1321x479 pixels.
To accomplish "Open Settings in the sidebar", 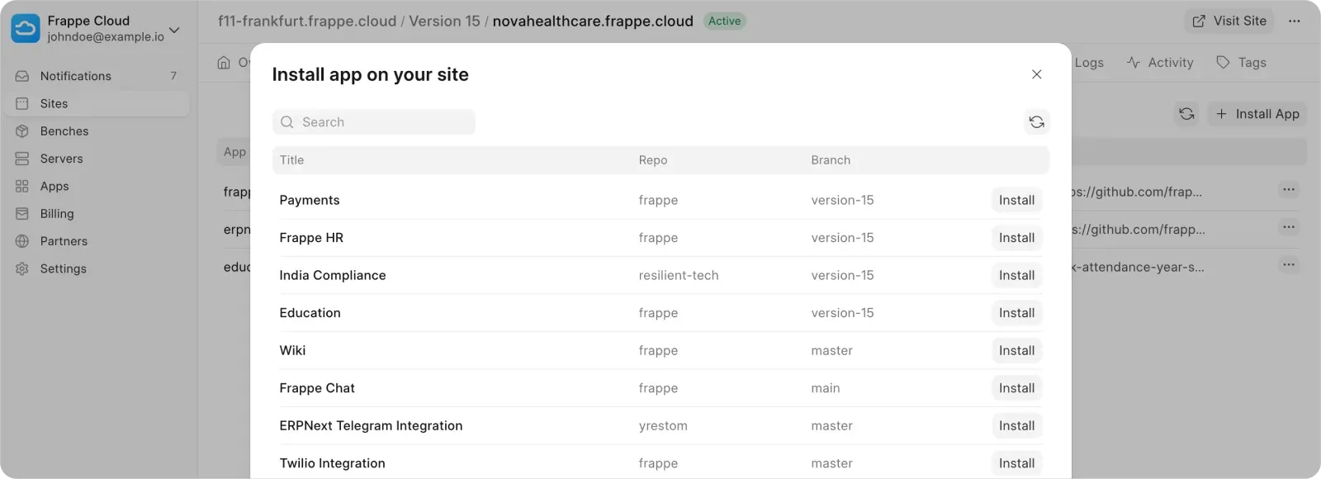I will click(96, 268).
